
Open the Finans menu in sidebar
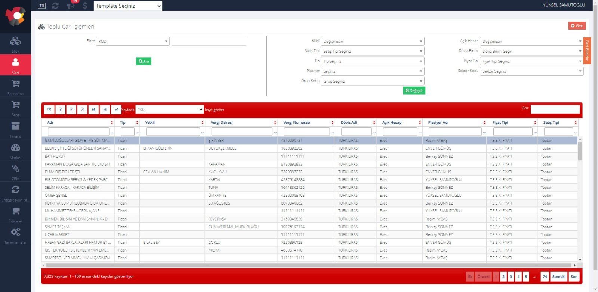point(15,129)
